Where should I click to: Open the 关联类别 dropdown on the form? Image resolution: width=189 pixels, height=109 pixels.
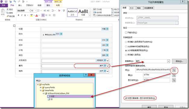coord(108,61)
